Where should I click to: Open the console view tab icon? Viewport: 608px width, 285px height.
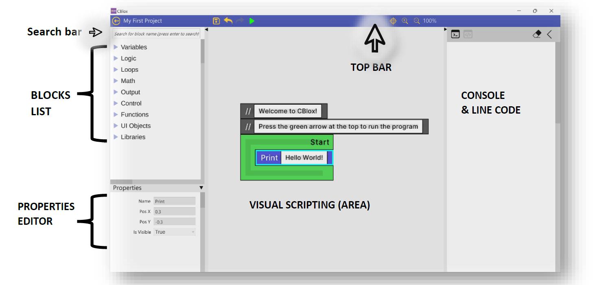point(456,35)
